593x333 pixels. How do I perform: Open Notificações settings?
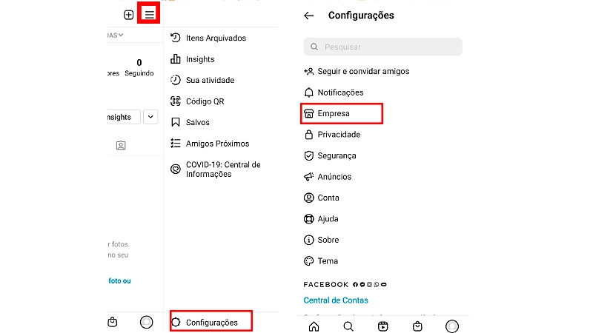(x=340, y=92)
